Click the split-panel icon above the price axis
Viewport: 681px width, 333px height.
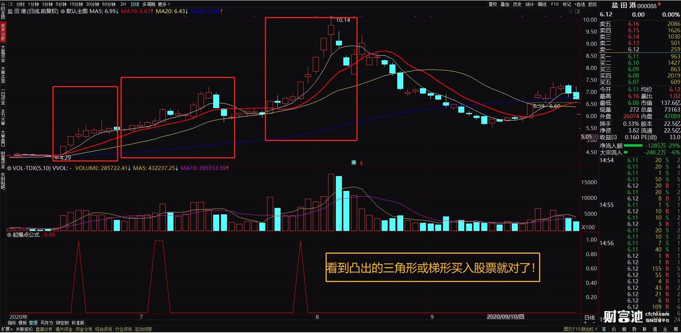[577, 12]
